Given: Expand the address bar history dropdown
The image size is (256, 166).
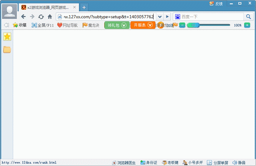Looking at the screenshot, I should tap(160, 17).
